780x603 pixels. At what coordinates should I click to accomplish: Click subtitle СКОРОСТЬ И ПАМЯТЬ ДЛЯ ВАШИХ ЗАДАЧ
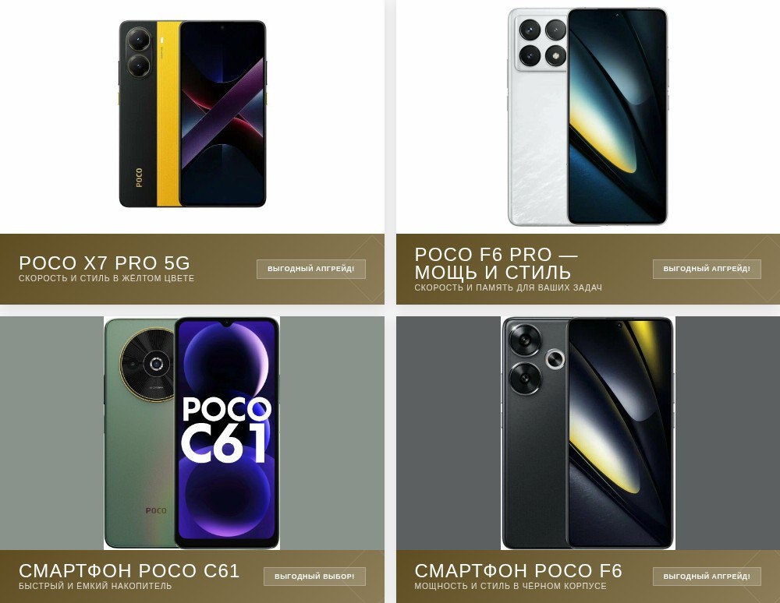pos(508,287)
